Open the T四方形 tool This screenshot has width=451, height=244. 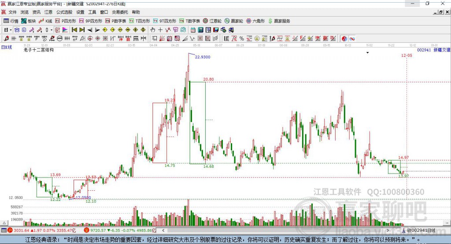pyautogui.click(x=140, y=21)
